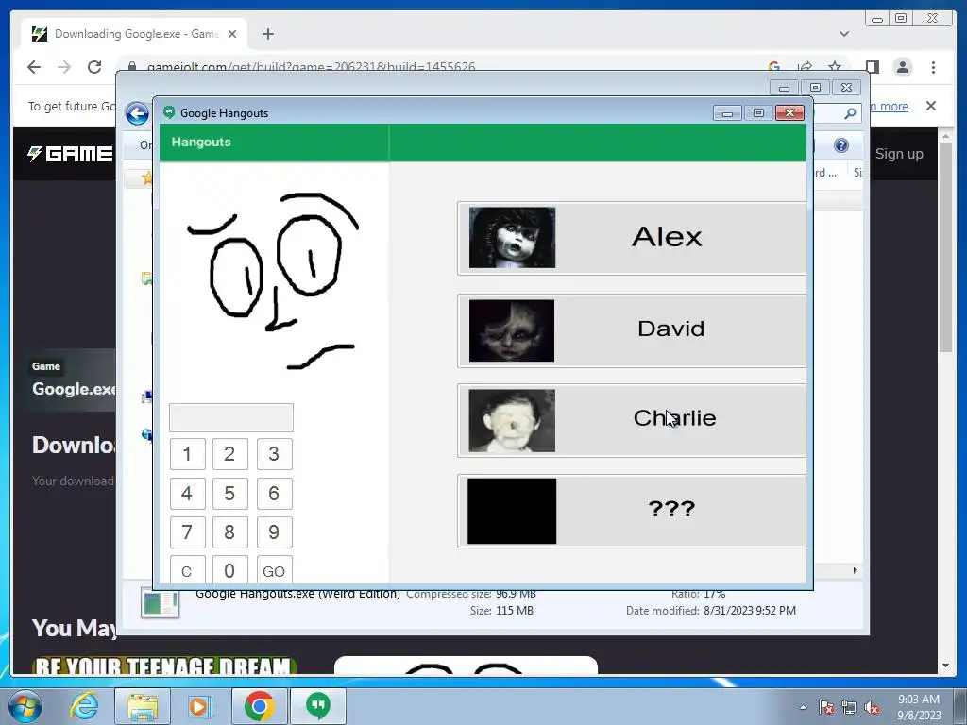The width and height of the screenshot is (967, 725).
Task: Open Chrome three-dot menu
Action: pyautogui.click(x=933, y=67)
